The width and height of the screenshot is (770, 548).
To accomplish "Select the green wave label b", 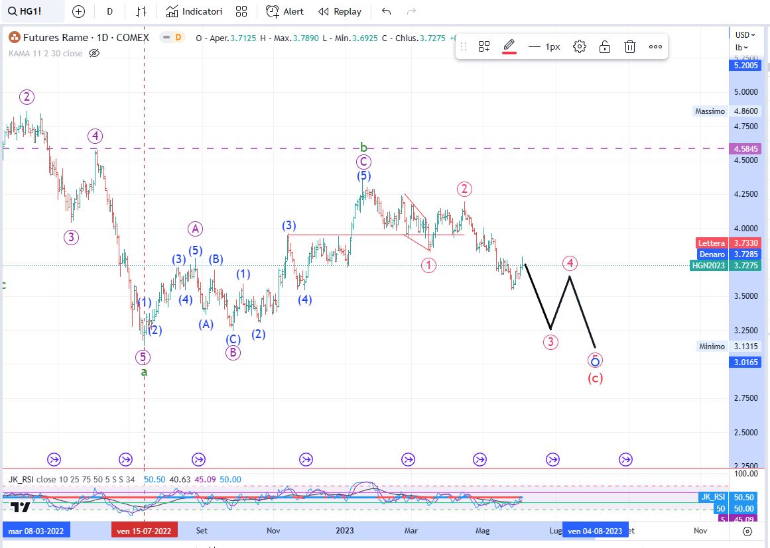I will 363,146.
